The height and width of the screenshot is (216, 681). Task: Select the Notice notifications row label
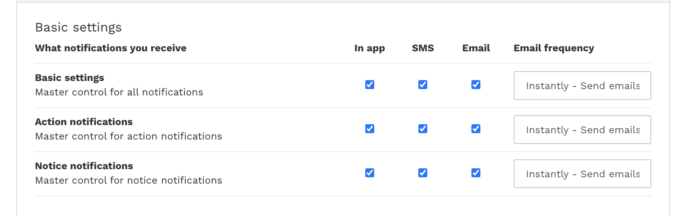pyautogui.click(x=84, y=166)
